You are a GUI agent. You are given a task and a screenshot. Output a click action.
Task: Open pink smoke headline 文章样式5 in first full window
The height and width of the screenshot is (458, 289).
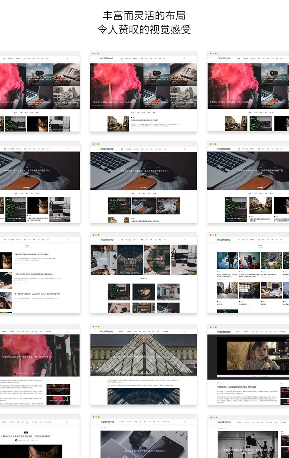pyautogui.click(x=112, y=102)
